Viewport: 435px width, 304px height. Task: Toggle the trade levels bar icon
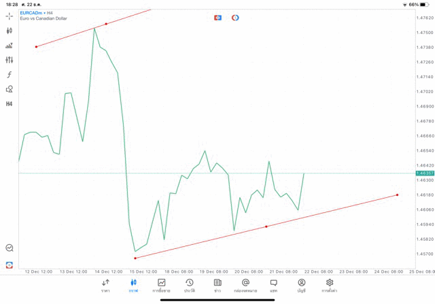pyautogui.click(x=10, y=46)
